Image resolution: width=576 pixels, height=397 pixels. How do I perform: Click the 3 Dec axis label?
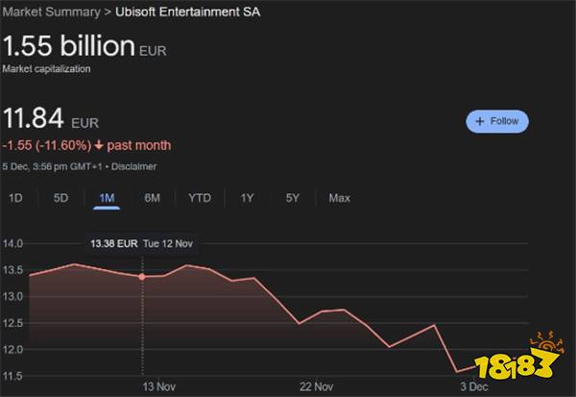(x=474, y=386)
